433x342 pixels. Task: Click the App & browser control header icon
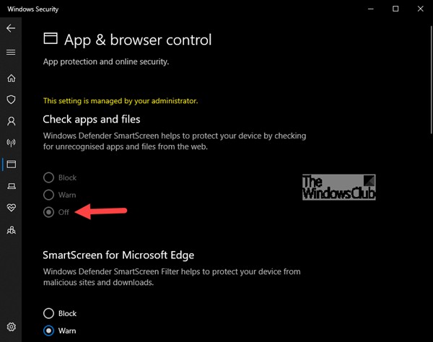tap(51, 39)
